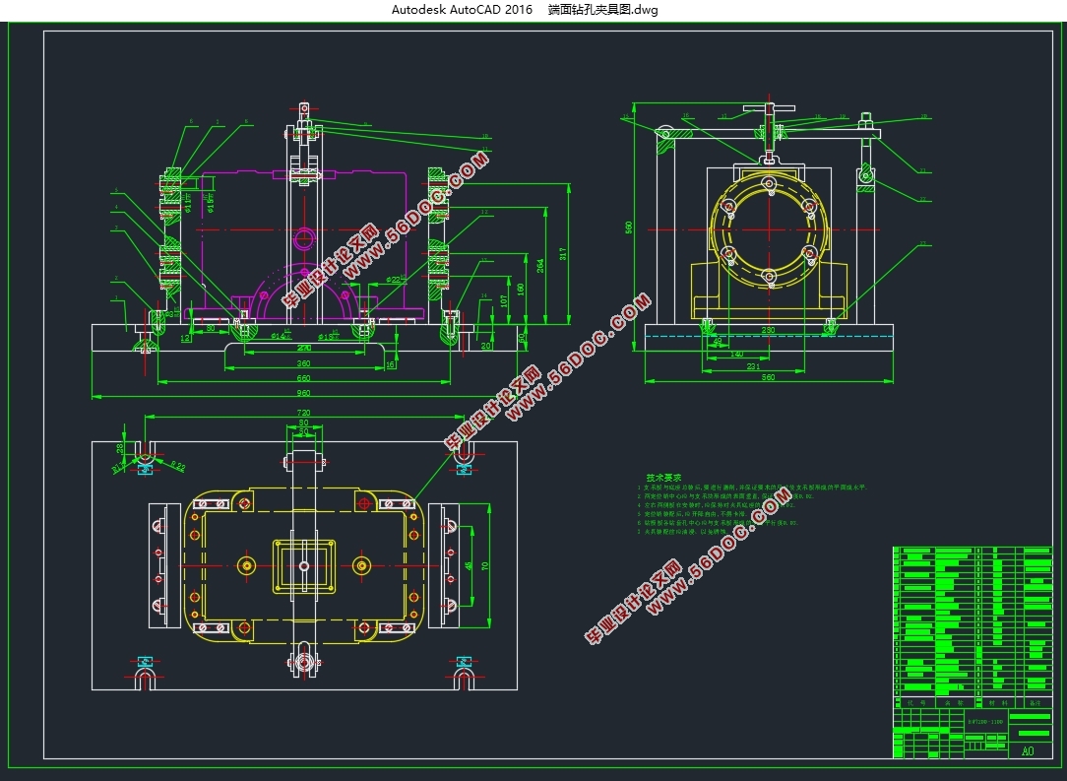Click the magenta center bore circle in front view
This screenshot has height=781, width=1067.
pos(303,237)
